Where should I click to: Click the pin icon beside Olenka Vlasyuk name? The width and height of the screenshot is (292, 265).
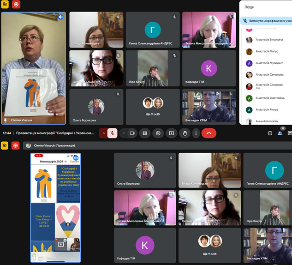(5, 120)
